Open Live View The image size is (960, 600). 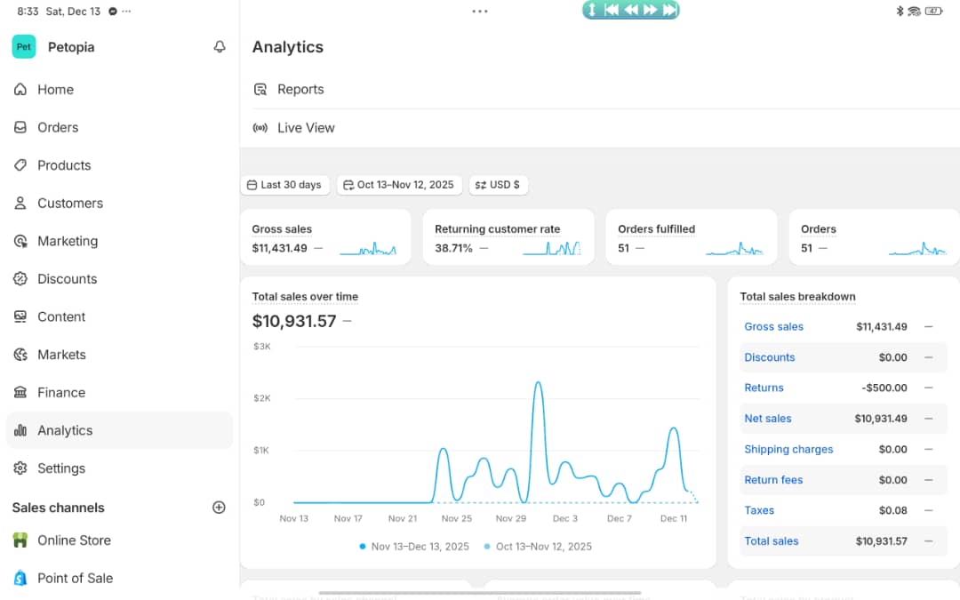coord(306,128)
